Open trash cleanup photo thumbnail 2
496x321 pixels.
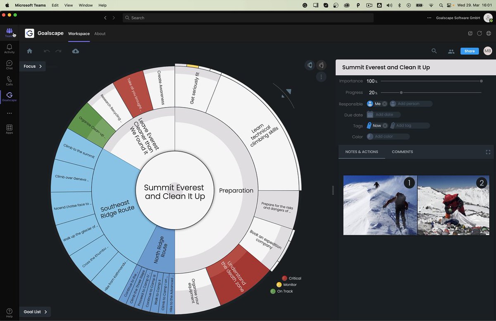click(453, 205)
